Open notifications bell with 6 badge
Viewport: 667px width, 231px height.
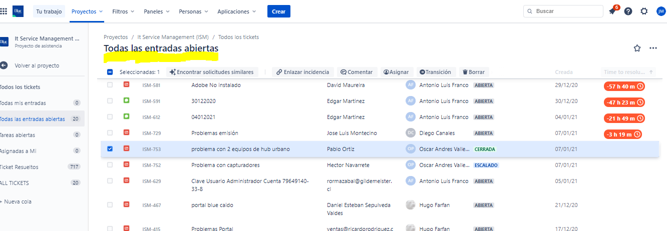pyautogui.click(x=612, y=11)
